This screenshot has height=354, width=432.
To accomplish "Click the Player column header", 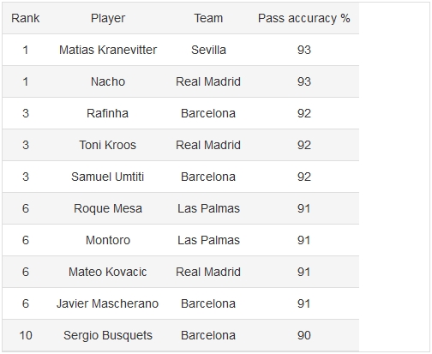I will [x=108, y=18].
